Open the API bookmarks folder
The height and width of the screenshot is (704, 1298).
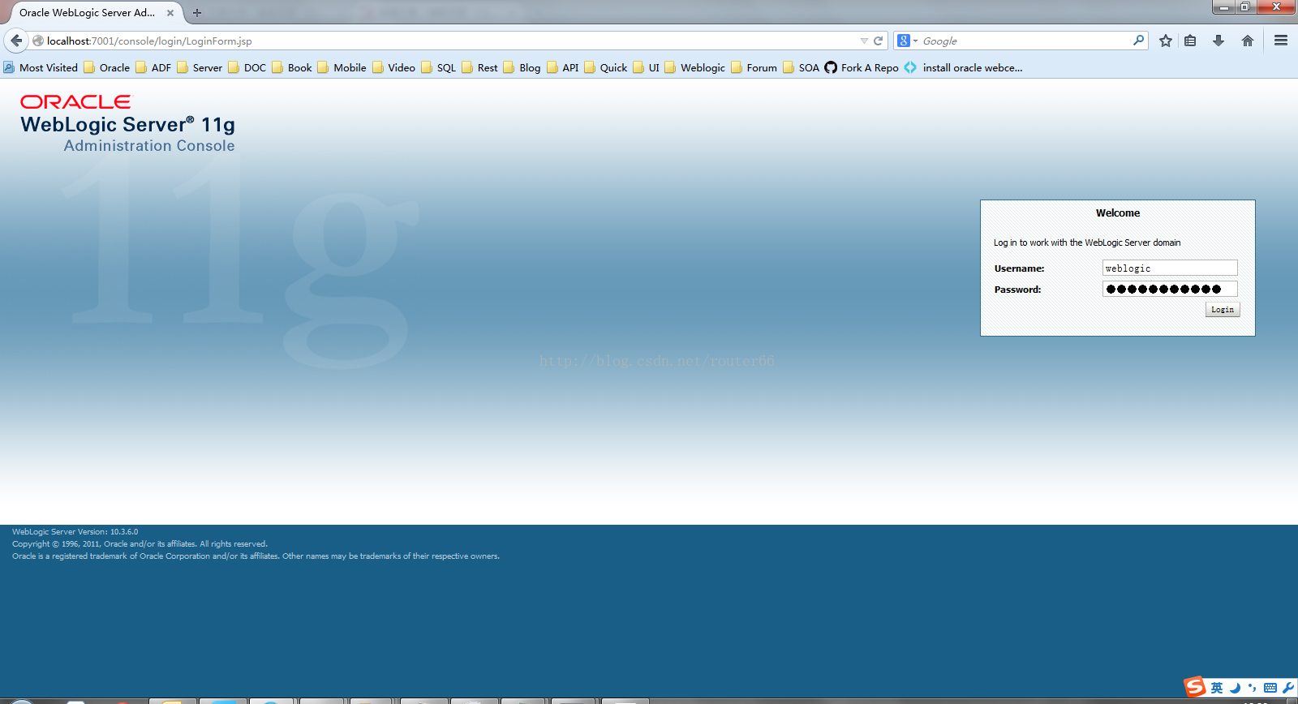563,67
